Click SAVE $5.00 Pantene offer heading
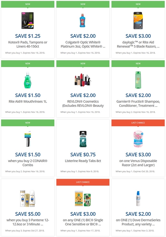 point(28,214)
